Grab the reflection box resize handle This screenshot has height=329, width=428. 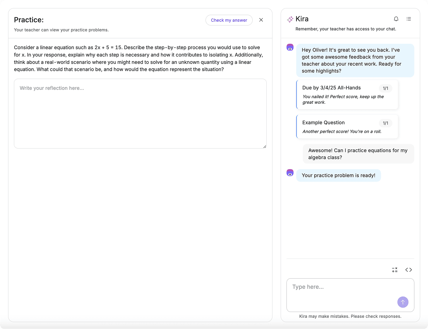265,146
